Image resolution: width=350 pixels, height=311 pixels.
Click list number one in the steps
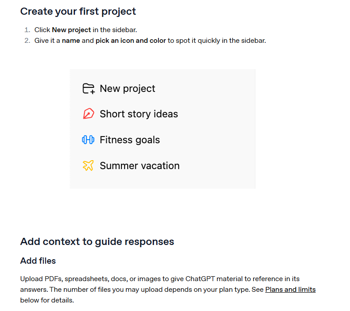pyautogui.click(x=27, y=30)
